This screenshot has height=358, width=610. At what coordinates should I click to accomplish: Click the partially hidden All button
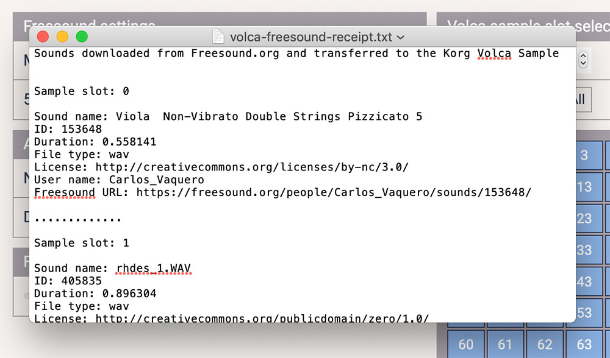point(583,100)
